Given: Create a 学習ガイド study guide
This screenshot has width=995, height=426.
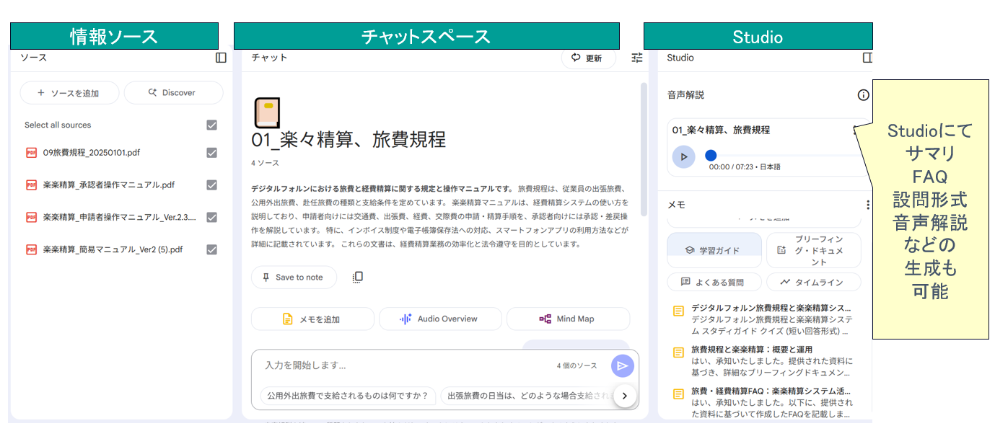Looking at the screenshot, I should pyautogui.click(x=714, y=250).
